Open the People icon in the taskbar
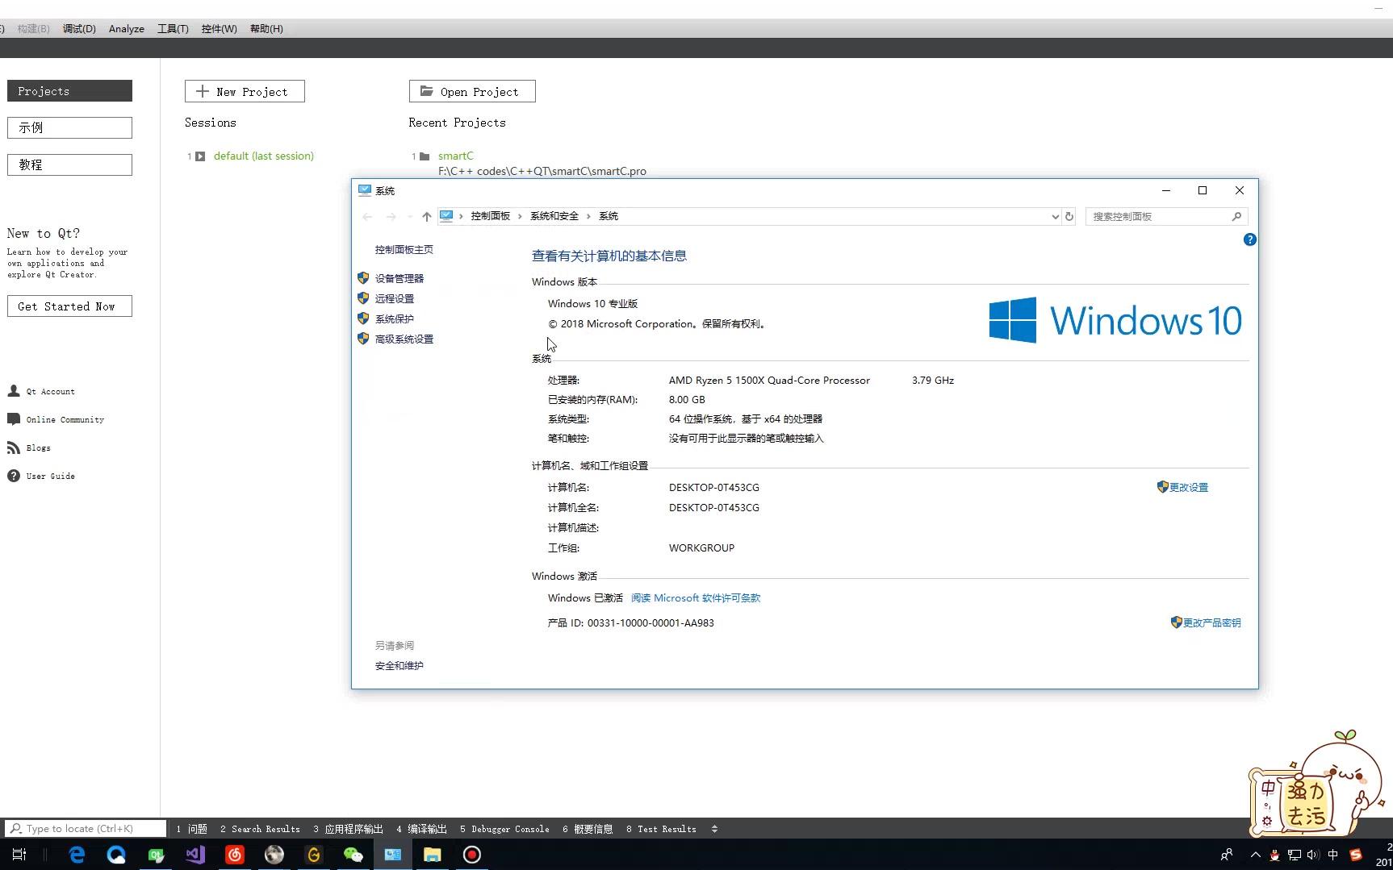 click(1227, 855)
